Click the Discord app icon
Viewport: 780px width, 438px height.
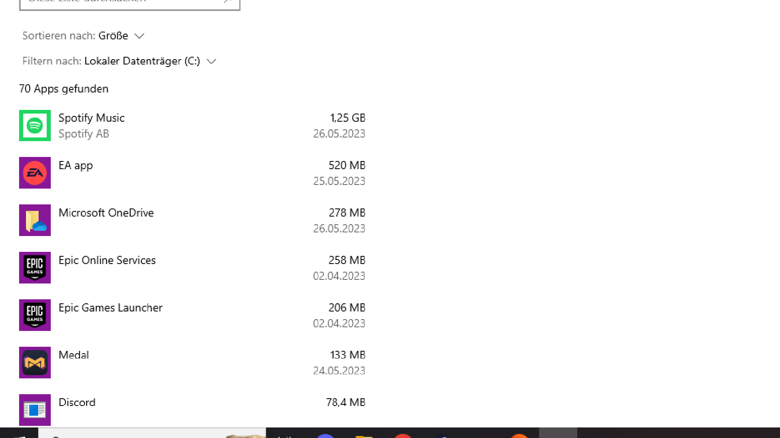[35, 410]
